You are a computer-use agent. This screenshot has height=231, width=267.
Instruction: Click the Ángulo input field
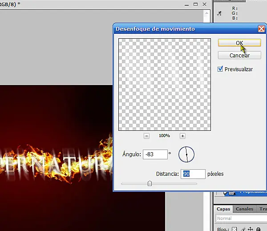click(155, 154)
